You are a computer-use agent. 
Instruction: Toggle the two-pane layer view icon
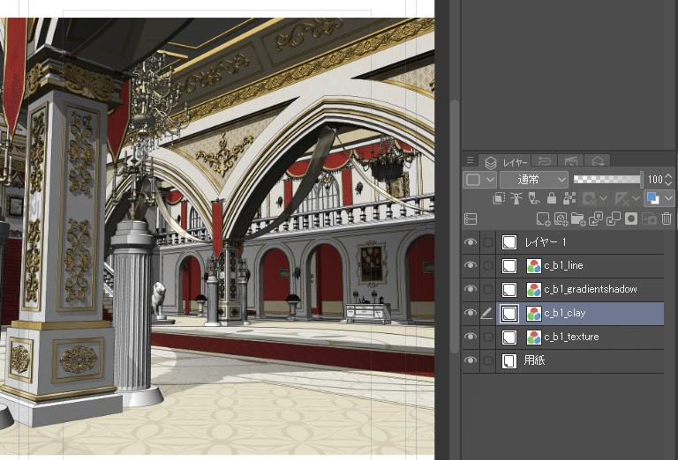click(471, 219)
